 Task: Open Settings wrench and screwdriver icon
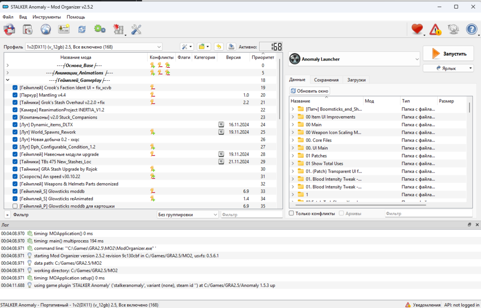(x=136, y=29)
